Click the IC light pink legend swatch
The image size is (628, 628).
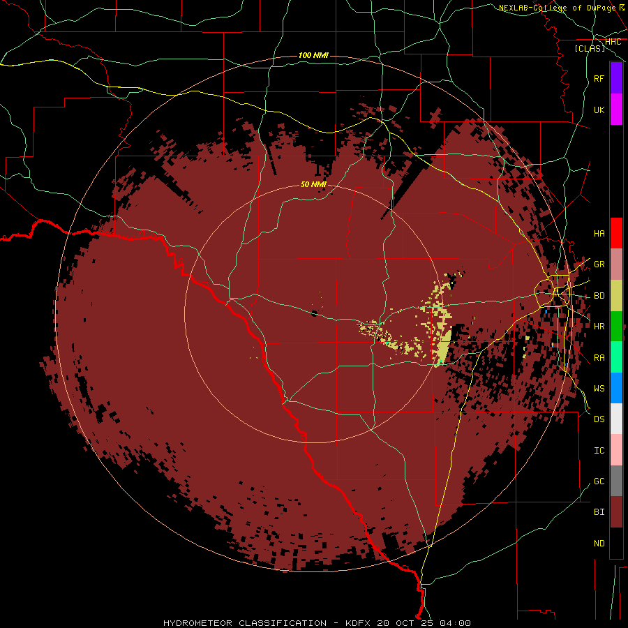[x=616, y=450]
